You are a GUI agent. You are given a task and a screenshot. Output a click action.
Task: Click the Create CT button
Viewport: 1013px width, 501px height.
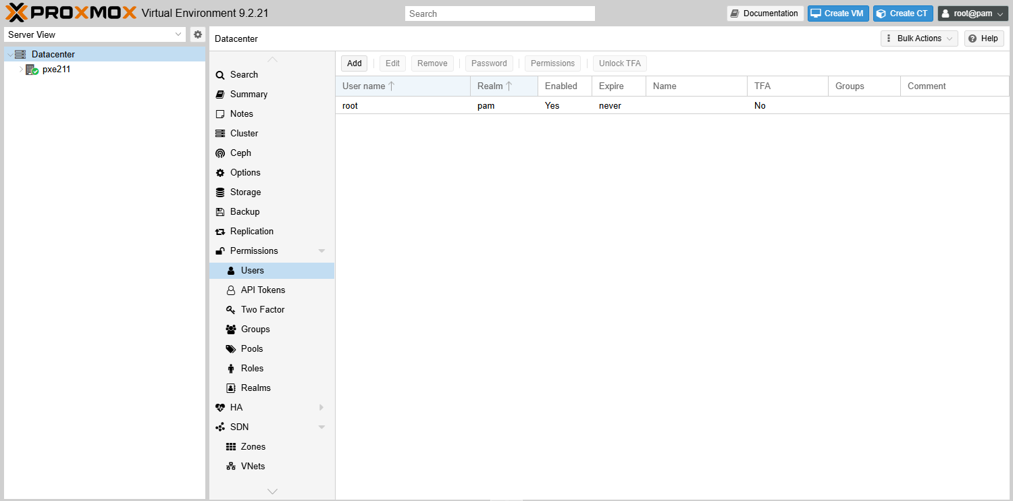pos(903,14)
